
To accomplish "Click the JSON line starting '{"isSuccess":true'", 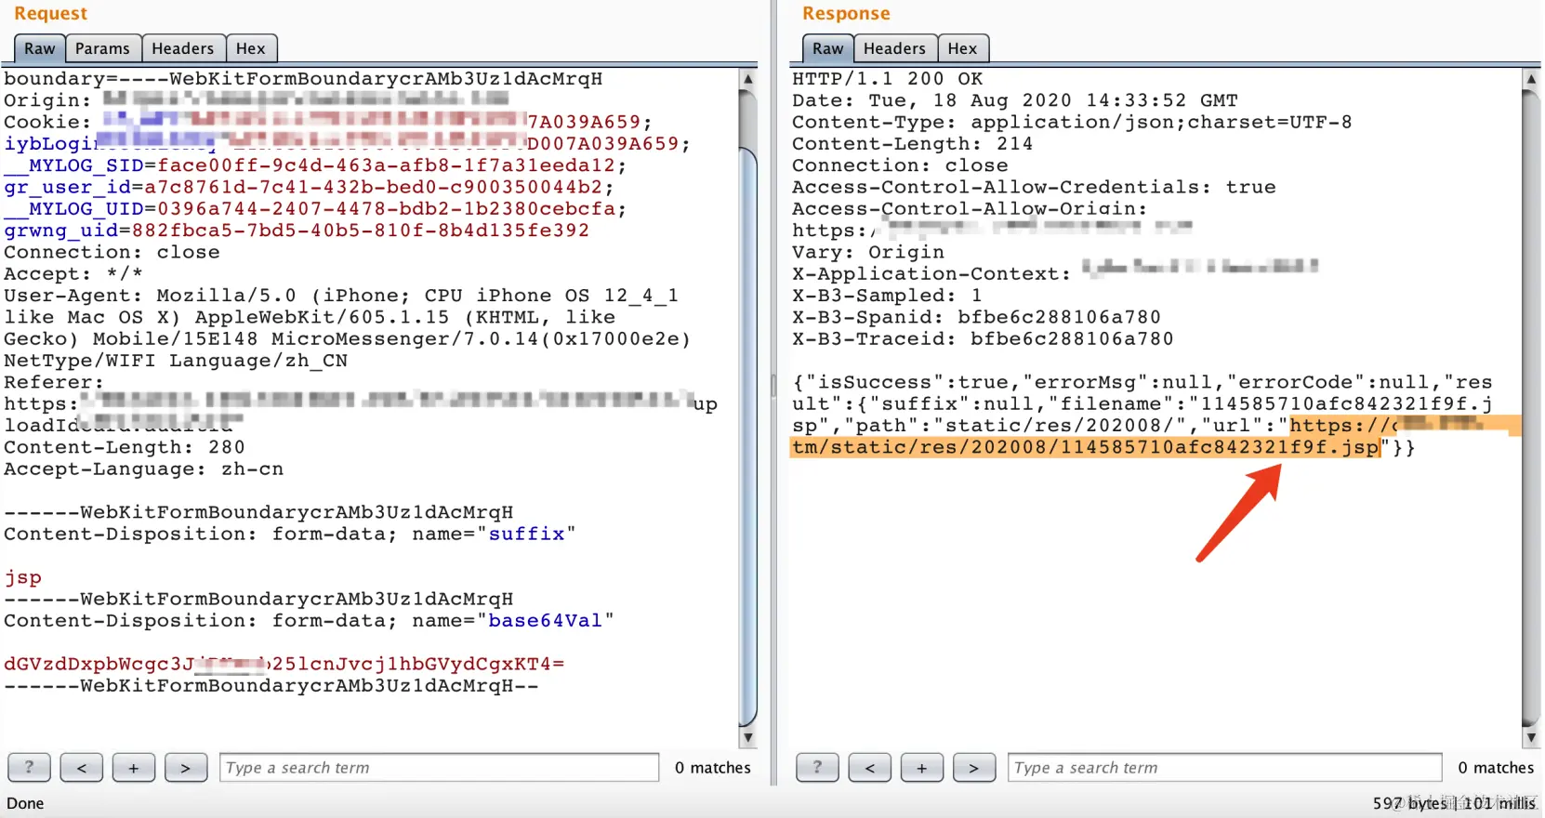I will [x=1142, y=382].
